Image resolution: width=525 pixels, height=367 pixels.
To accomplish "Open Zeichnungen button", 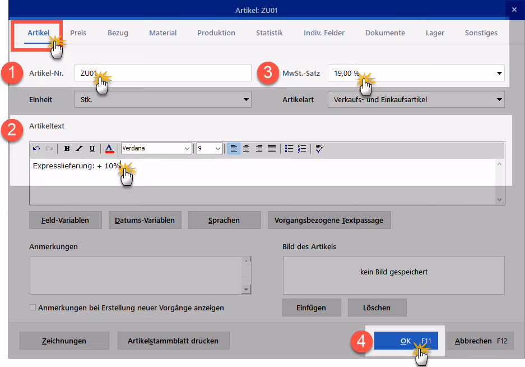I will tap(64, 341).
